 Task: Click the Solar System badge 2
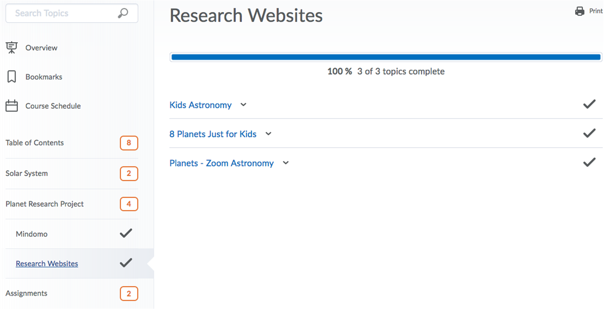coord(129,174)
